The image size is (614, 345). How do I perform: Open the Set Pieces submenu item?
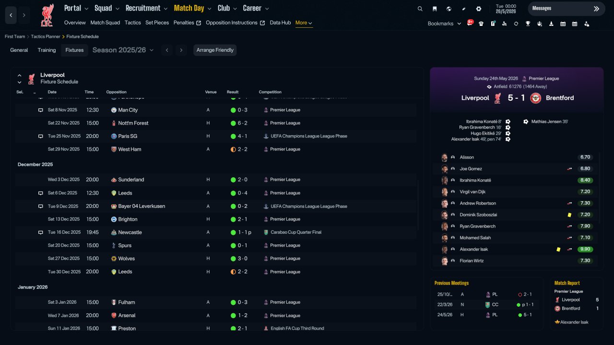tap(157, 23)
